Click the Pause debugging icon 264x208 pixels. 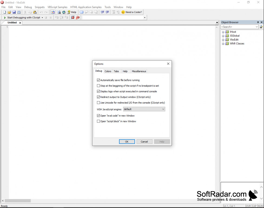tap(51, 18)
